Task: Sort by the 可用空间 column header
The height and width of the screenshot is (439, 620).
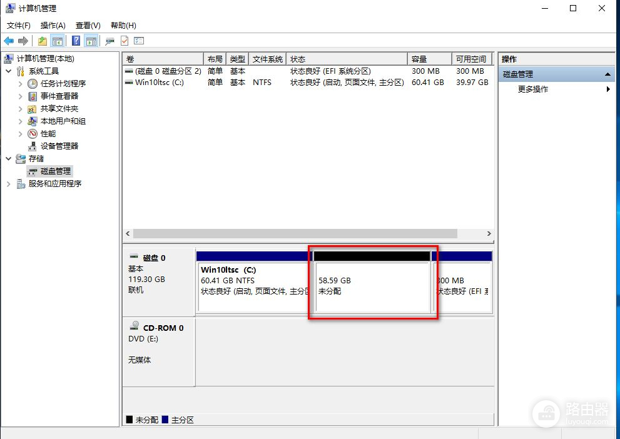Action: pos(472,59)
